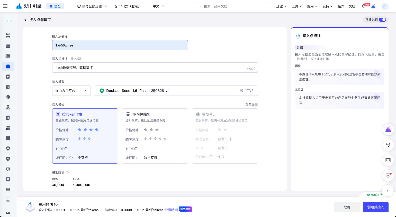This screenshot has width=396, height=217.
Task: Open the 账号全部资源 dropdown
Action: pyautogui.click(x=92, y=6)
